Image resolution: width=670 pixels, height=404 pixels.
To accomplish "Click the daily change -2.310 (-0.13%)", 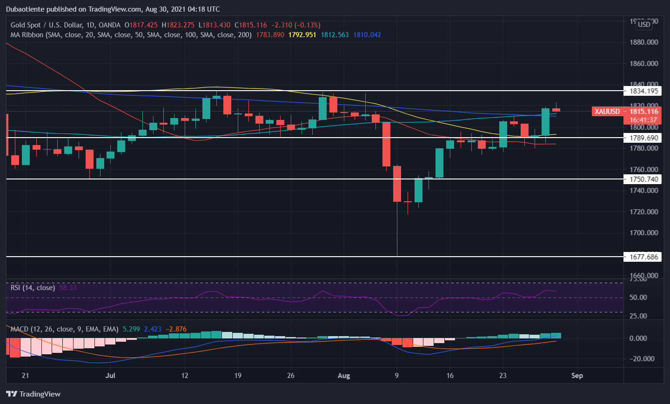I will (296, 25).
